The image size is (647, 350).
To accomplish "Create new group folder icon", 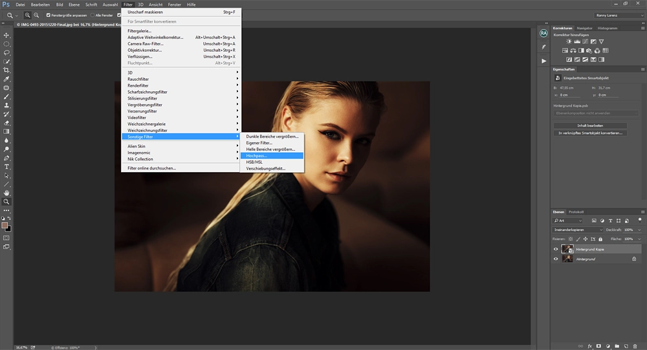I will click(617, 346).
